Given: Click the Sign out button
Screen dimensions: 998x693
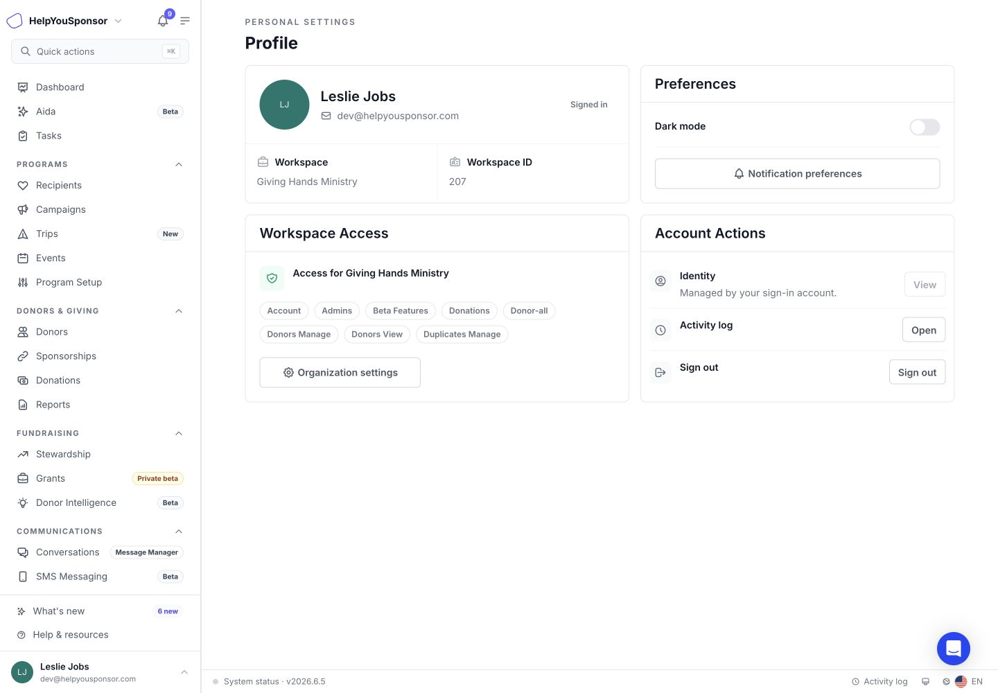Looking at the screenshot, I should pos(917,373).
